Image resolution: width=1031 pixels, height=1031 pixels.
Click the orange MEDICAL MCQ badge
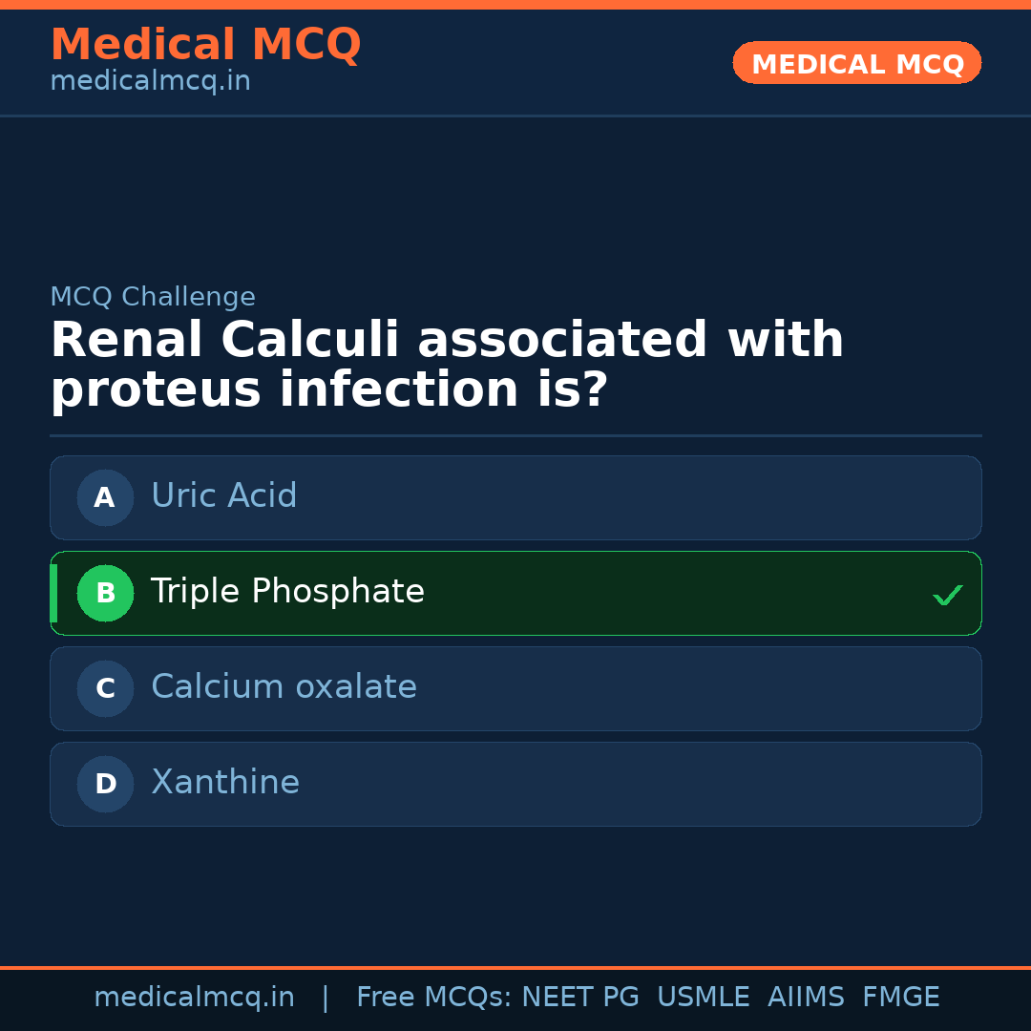[856, 63]
